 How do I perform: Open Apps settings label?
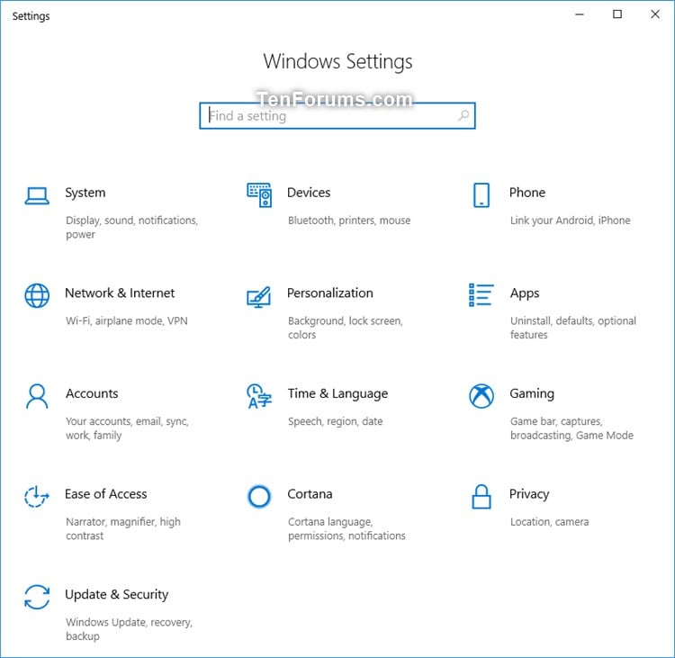(x=525, y=293)
